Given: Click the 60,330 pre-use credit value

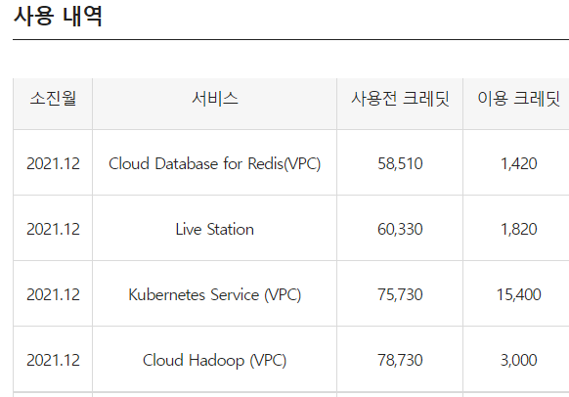Looking at the screenshot, I should tap(400, 230).
